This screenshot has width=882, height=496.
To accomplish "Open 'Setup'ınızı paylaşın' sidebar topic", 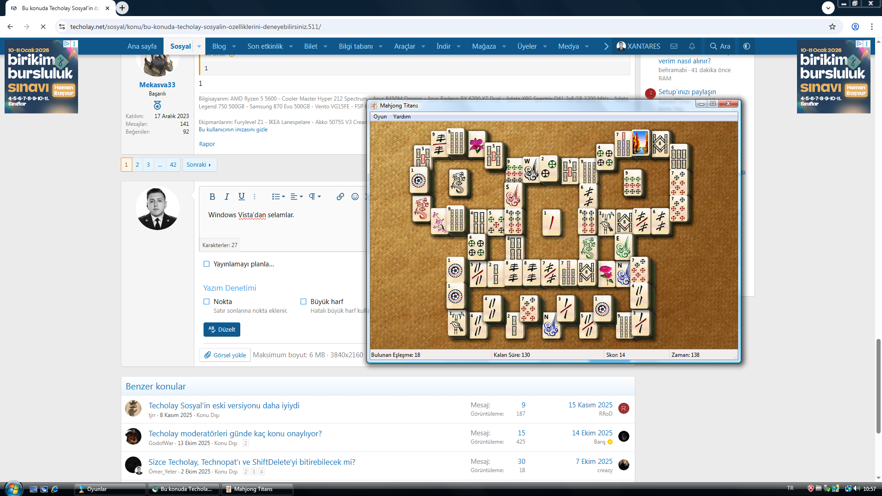I will [687, 92].
